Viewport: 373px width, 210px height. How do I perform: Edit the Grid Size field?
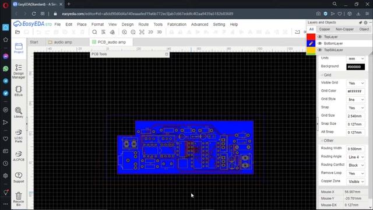pyautogui.click(x=356, y=116)
